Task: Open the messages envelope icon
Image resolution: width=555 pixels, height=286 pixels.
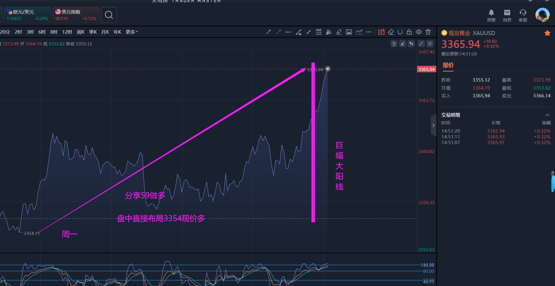Action: coord(507,15)
